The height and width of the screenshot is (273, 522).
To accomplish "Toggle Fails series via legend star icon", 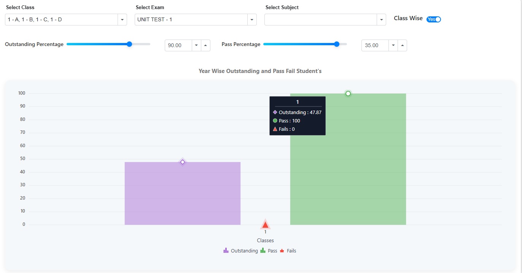I will [x=282, y=251].
